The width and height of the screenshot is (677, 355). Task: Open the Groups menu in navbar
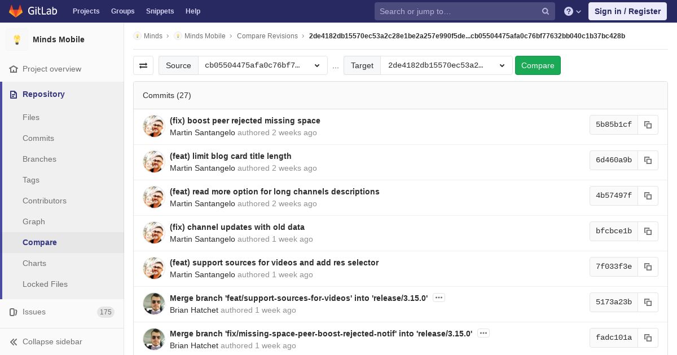(x=123, y=11)
